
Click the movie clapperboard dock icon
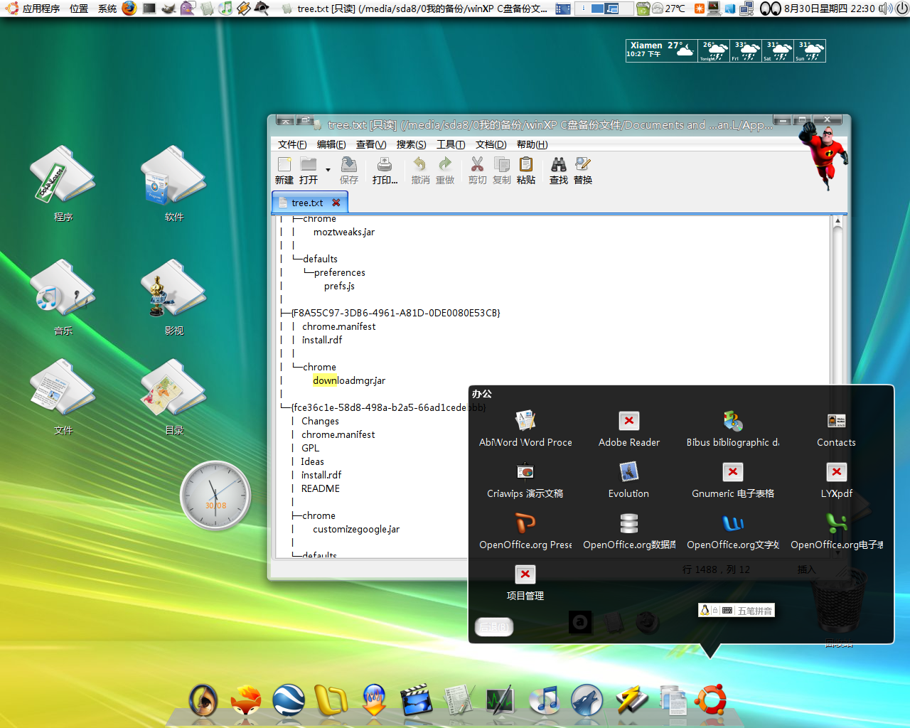[x=416, y=700]
